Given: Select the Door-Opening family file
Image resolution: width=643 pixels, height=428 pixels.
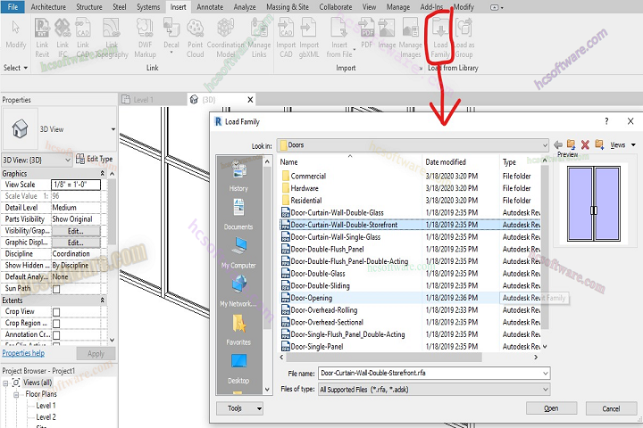Looking at the screenshot, I should tap(312, 298).
